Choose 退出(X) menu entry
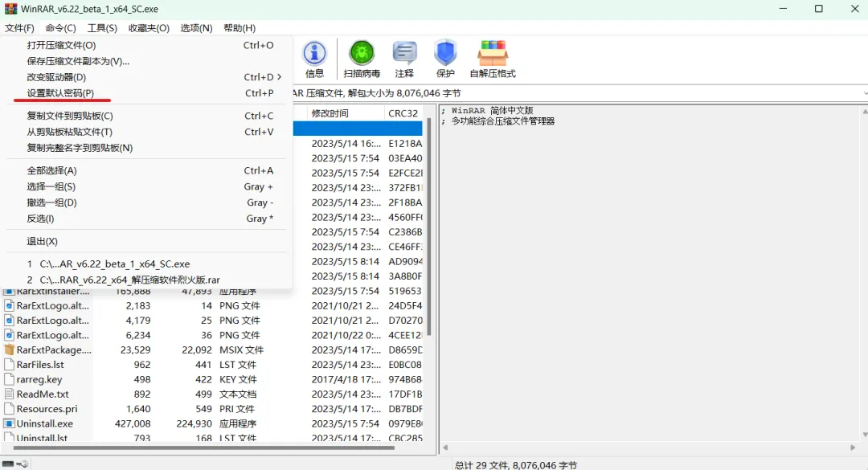Viewport: 868px width, 470px height. (146, 241)
